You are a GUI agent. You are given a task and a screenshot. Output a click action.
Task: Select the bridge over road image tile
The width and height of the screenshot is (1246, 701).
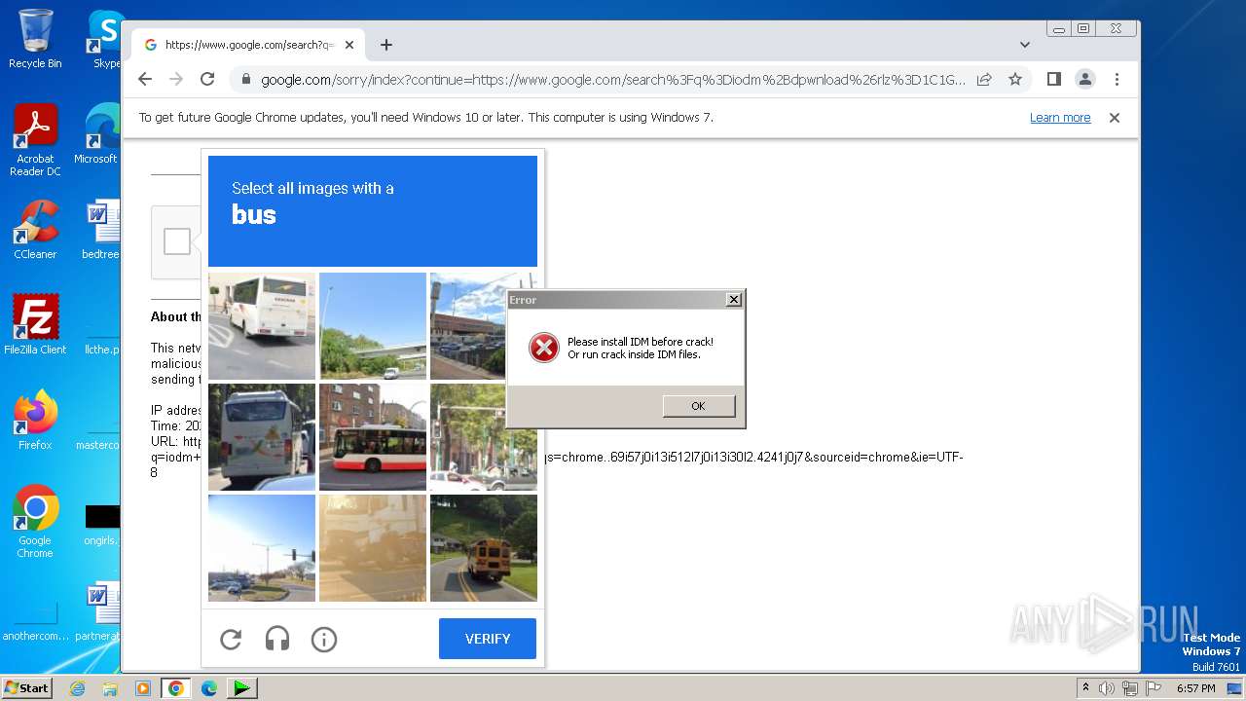(373, 326)
